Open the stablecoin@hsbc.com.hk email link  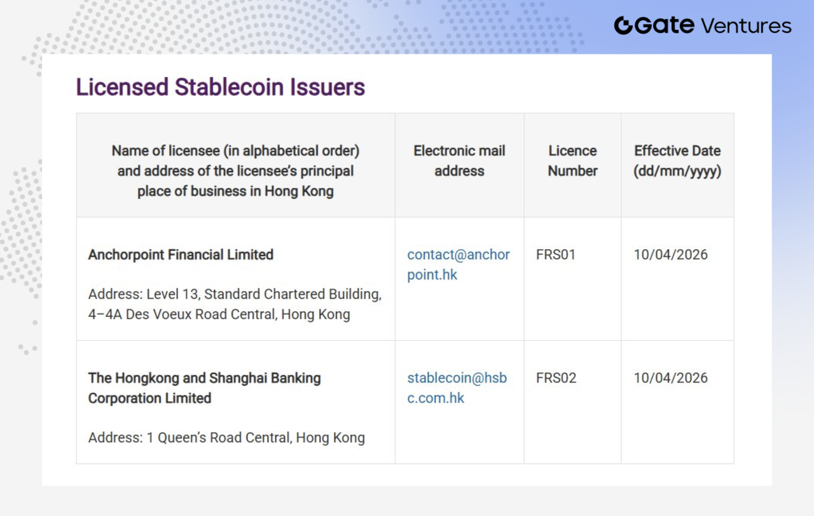(x=457, y=388)
